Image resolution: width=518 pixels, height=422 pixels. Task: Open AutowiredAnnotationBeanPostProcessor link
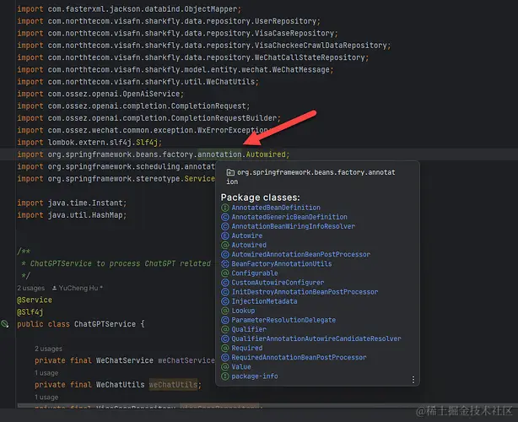(x=300, y=254)
